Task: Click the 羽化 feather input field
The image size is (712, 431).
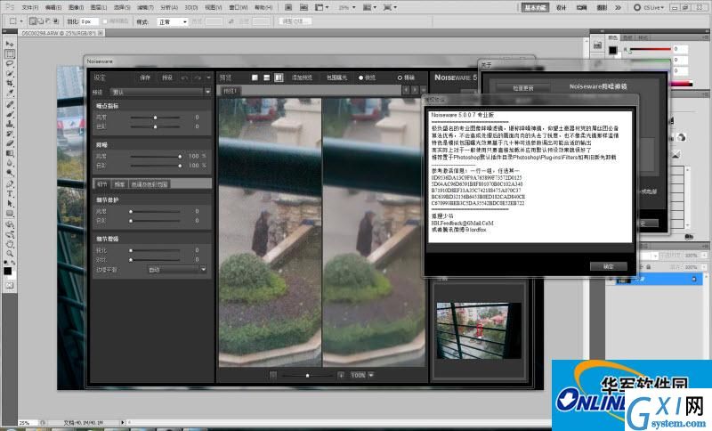Action: click(x=90, y=21)
